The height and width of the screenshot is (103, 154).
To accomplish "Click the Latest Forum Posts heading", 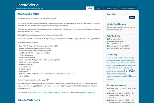I will pyautogui.click(x=118, y=85).
